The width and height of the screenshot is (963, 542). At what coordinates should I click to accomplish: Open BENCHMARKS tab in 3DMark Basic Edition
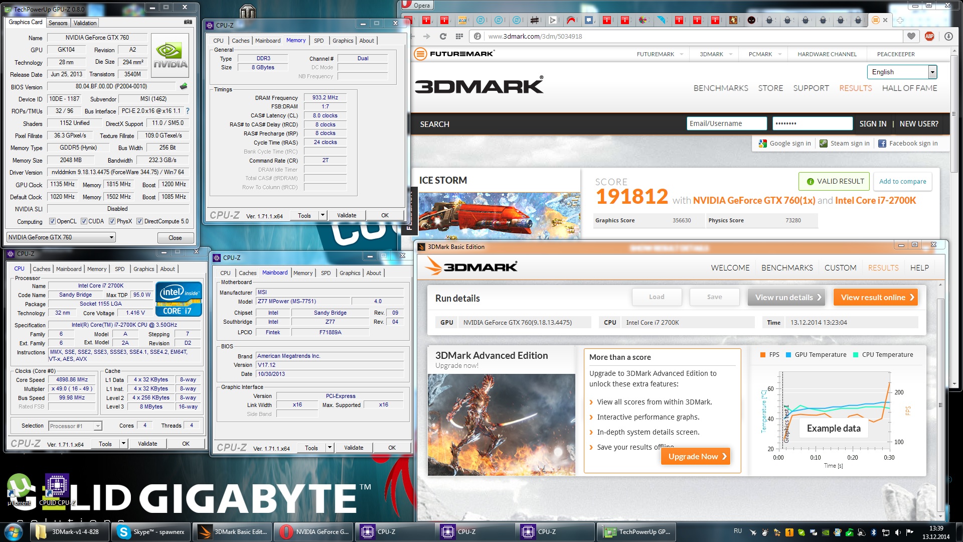click(x=787, y=268)
